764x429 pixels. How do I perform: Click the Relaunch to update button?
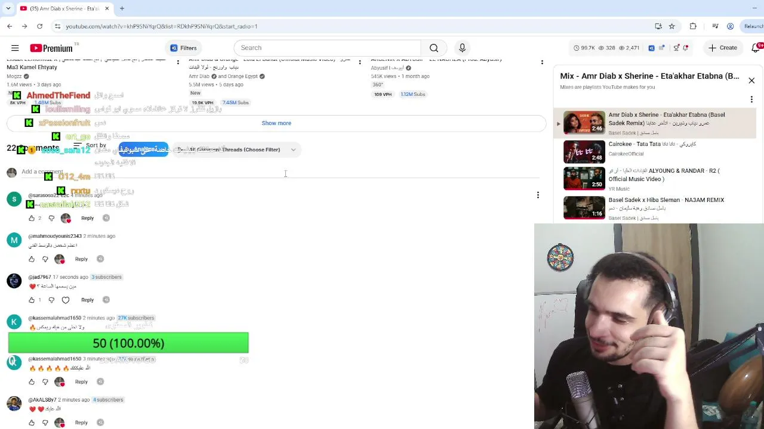tap(753, 26)
